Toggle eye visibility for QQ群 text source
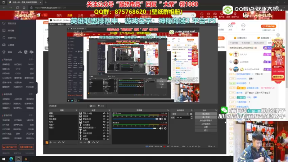This screenshot has height=162, width=288. pos(104,136)
